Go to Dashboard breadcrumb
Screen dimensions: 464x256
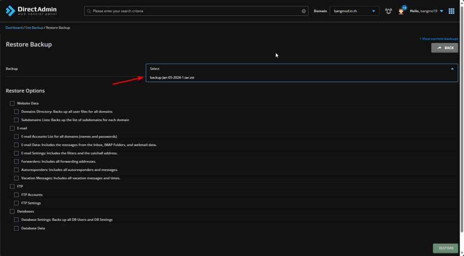tap(14, 28)
